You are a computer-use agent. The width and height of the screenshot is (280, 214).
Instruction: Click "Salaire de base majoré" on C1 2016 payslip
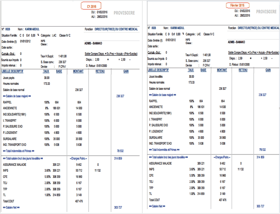(x=17, y=96)
